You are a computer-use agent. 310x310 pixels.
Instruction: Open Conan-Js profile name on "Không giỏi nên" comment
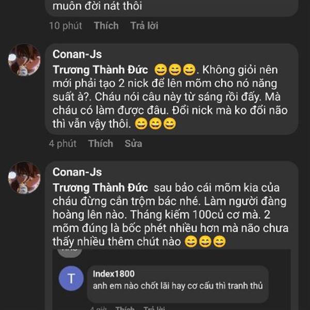coord(77,54)
